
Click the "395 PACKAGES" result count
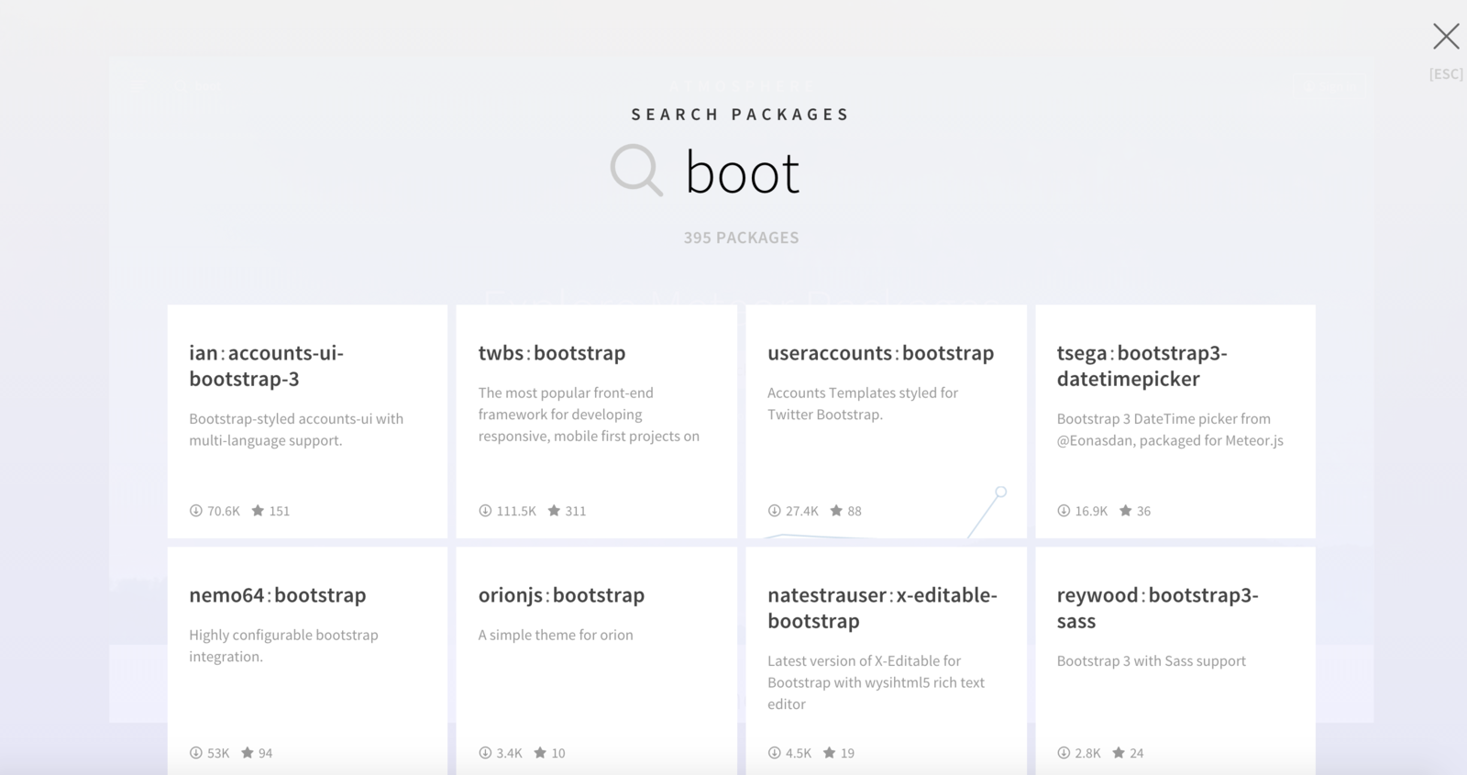pos(741,238)
